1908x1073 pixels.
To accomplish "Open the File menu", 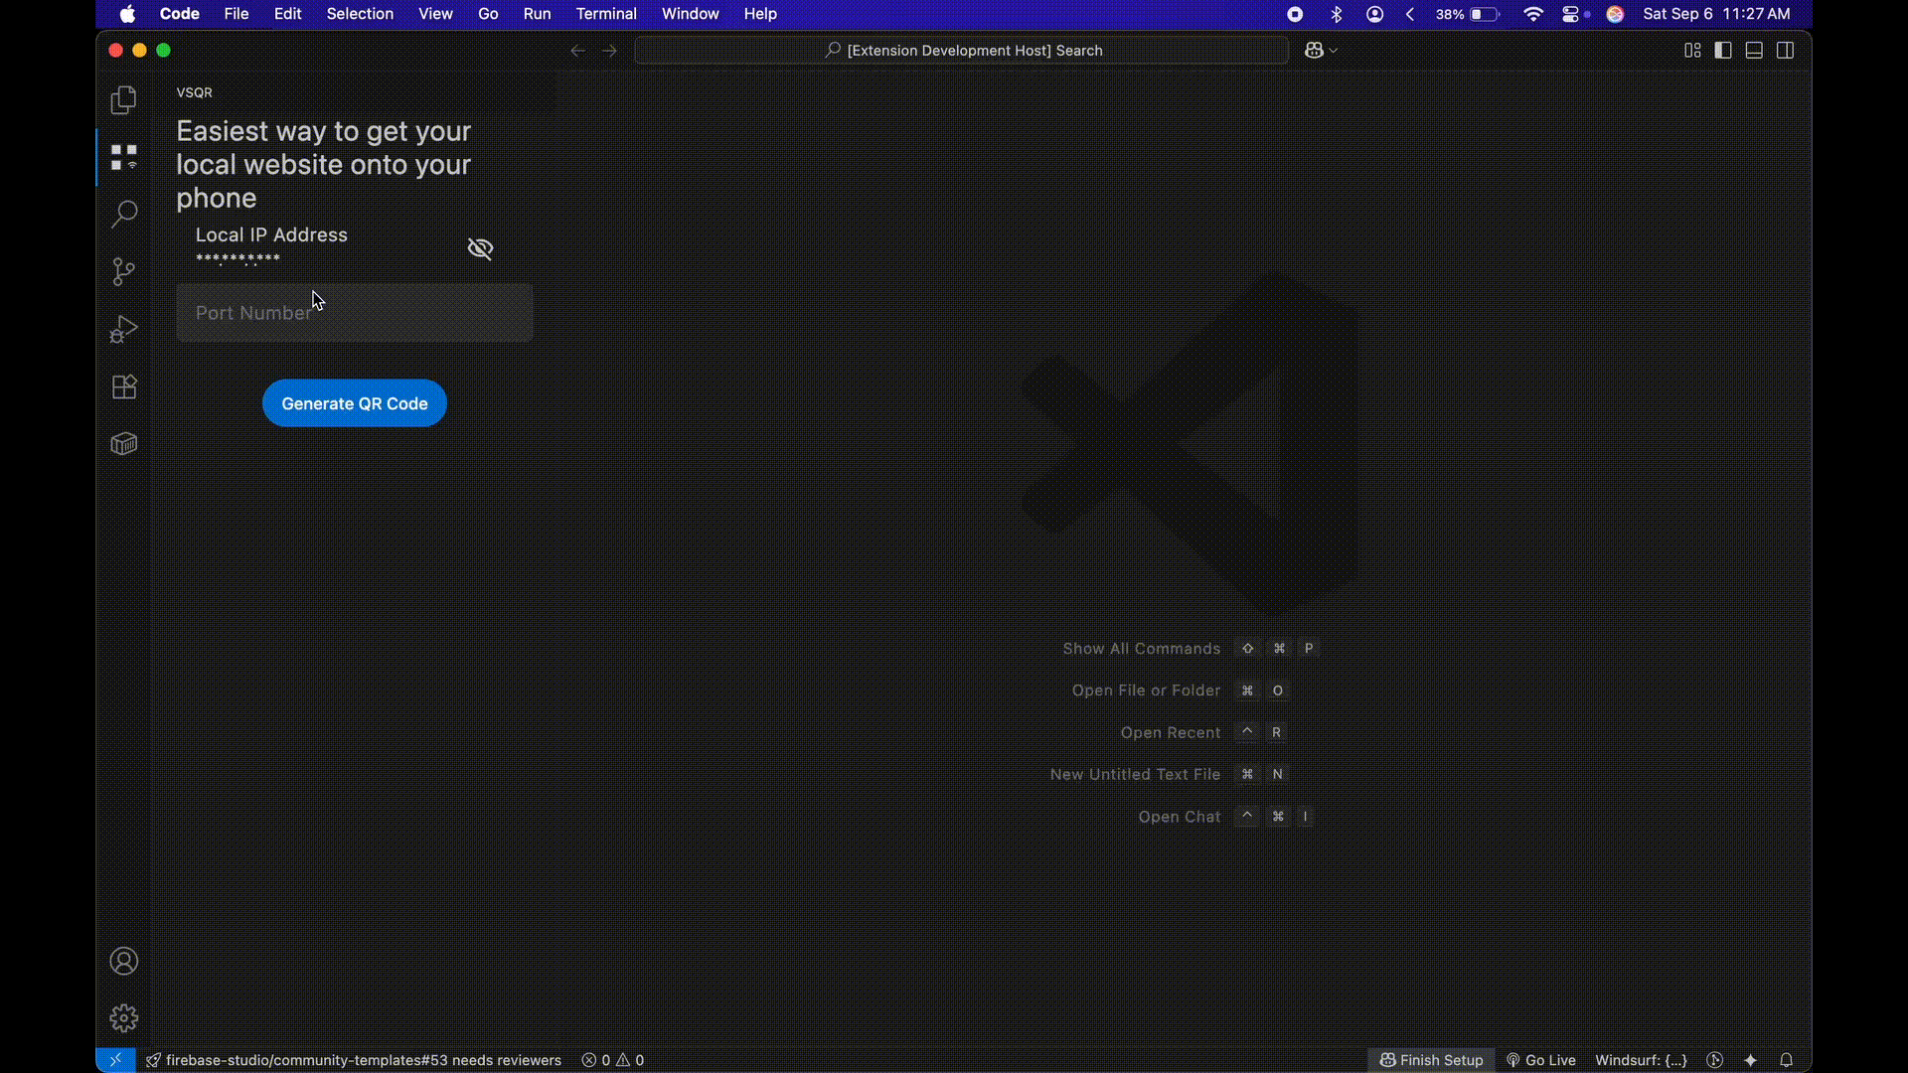I will [x=237, y=14].
